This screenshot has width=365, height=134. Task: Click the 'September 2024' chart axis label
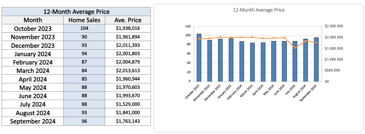pyautogui.click(x=308, y=92)
